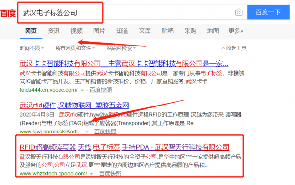Open the 武汉rfid硬件,汉越物联网 result link
Viewport: 295px width, 185px height.
tap(74, 105)
